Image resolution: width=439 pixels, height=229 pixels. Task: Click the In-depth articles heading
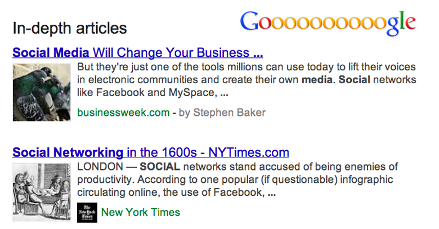(70, 28)
